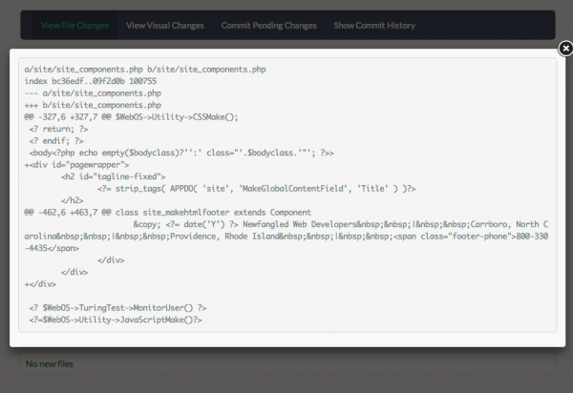Click the @@ -462,6 +463,7 hunk header
The height and width of the screenshot is (393, 573).
coord(168,213)
